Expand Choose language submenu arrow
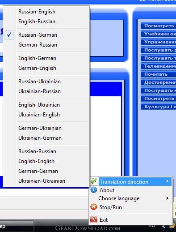The image size is (176, 232). click(168, 198)
